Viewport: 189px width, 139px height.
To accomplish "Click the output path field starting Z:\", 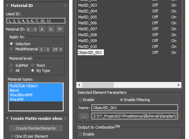I will click(135, 116).
